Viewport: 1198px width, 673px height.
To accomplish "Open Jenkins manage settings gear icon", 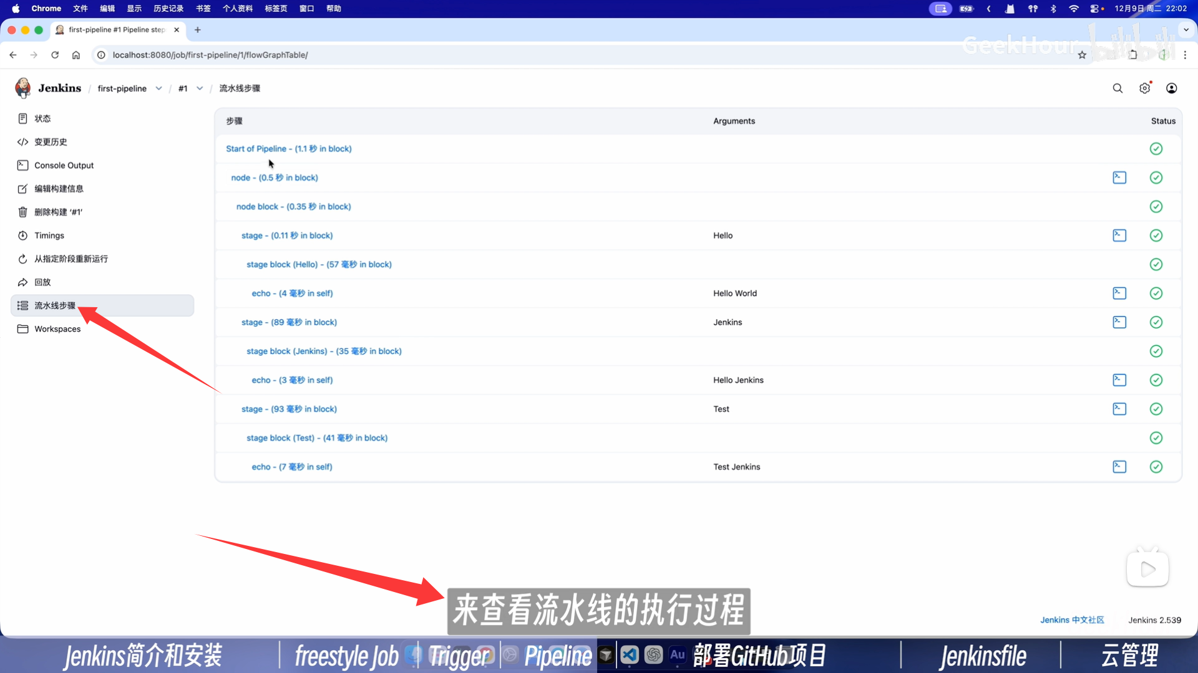I will click(1144, 88).
